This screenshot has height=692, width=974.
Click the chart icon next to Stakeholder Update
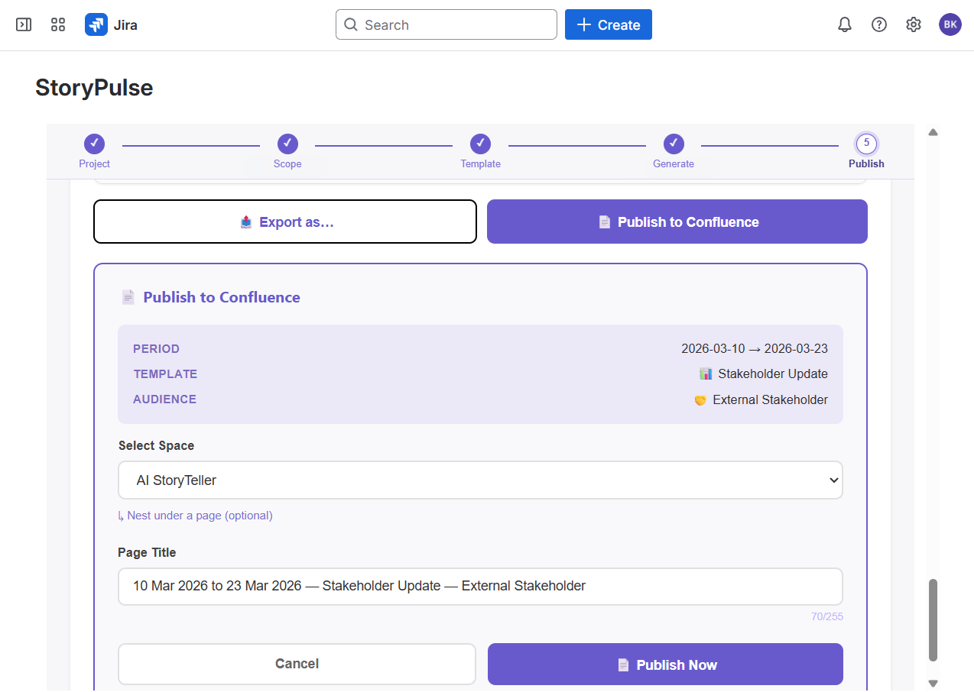(x=706, y=373)
